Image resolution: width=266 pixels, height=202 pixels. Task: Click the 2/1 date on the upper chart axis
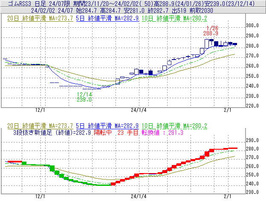[x=228, y=110]
